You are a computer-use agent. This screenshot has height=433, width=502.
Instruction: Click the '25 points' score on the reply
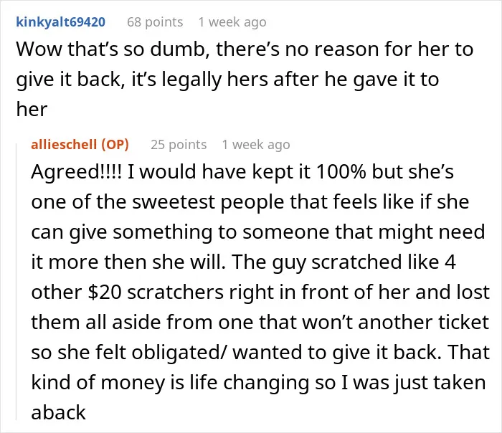[179, 145]
